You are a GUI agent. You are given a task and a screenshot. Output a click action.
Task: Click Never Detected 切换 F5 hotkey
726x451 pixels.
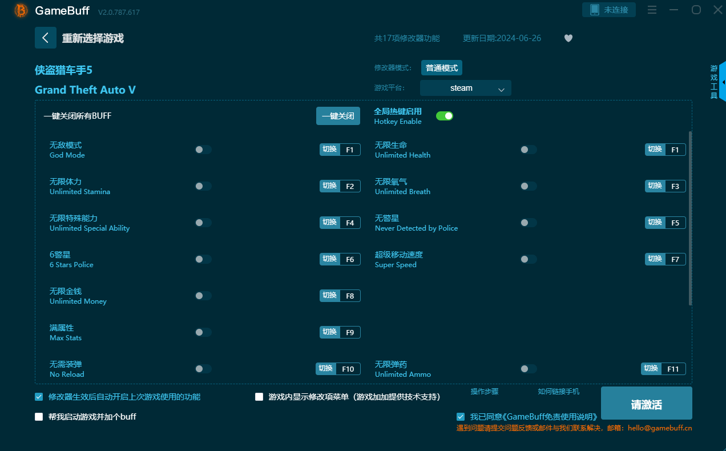point(665,223)
